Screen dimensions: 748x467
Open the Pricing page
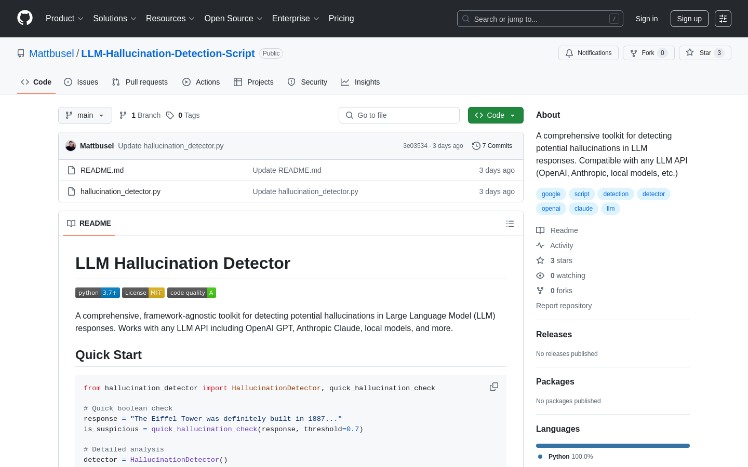pyautogui.click(x=341, y=19)
